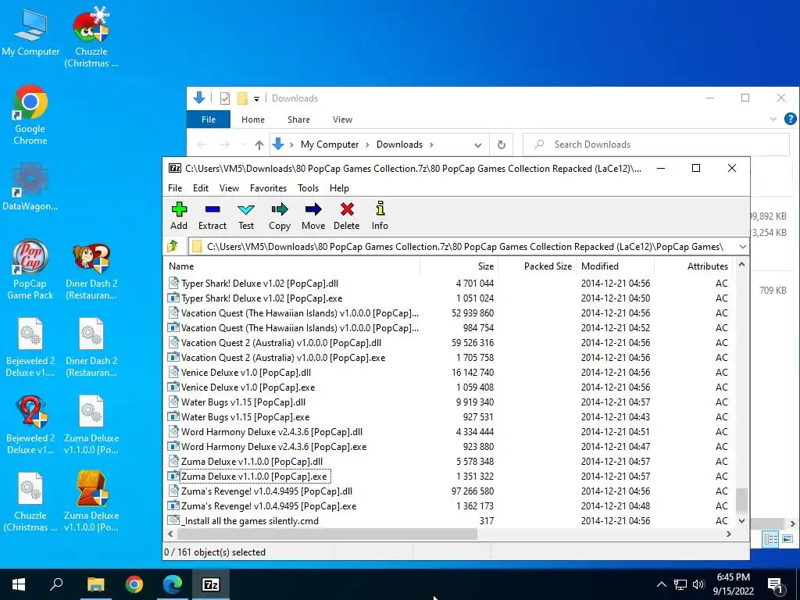The image size is (800, 600).
Task: Expand the Explorer ribbon chevron
Action: pyautogui.click(x=773, y=120)
